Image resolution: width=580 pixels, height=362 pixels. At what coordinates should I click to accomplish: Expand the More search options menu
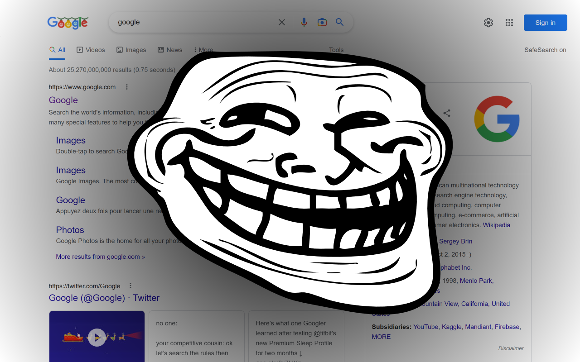203,50
